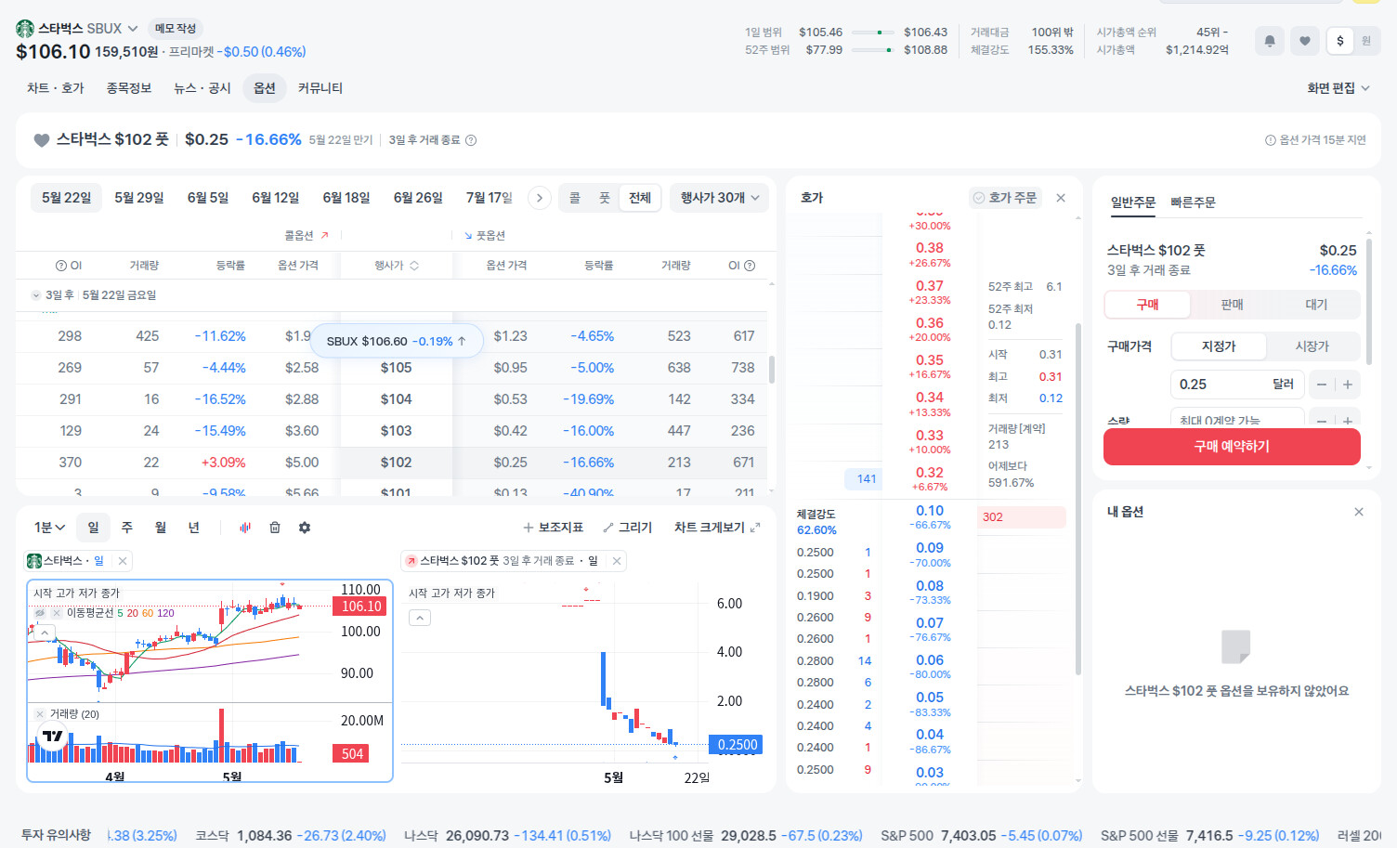
Task: Open the 1분 interval dropdown
Action: [x=49, y=528]
